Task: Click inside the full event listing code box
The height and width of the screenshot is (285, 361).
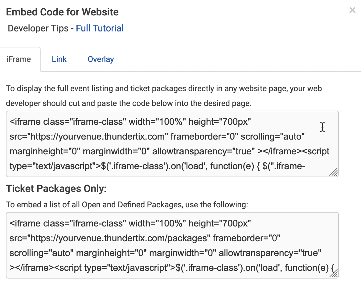Action: pyautogui.click(x=172, y=144)
